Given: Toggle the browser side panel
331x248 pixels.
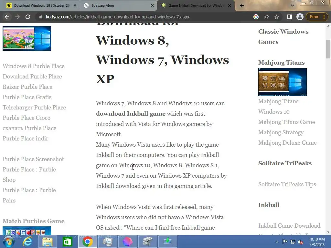Looking at the screenshot, I should pyautogui.click(x=289, y=17).
